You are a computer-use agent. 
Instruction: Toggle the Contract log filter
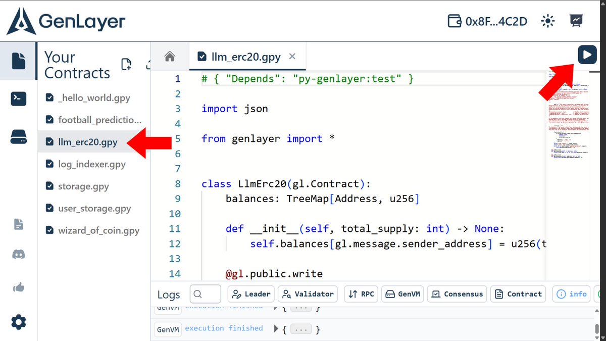518,294
